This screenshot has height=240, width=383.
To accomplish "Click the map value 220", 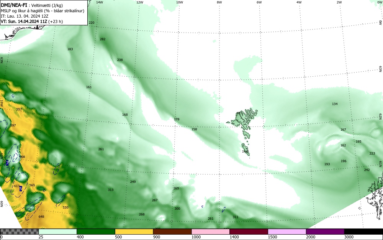I will click(x=92, y=23).
